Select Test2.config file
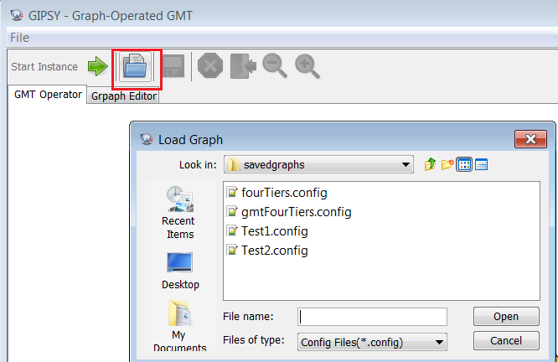Viewport: 558px width, 362px height. coord(267,251)
